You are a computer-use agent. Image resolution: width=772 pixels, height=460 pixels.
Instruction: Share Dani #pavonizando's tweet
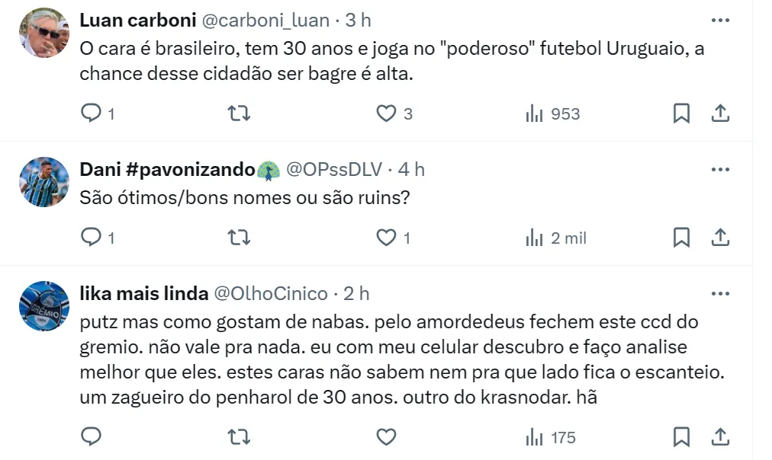[x=720, y=238]
